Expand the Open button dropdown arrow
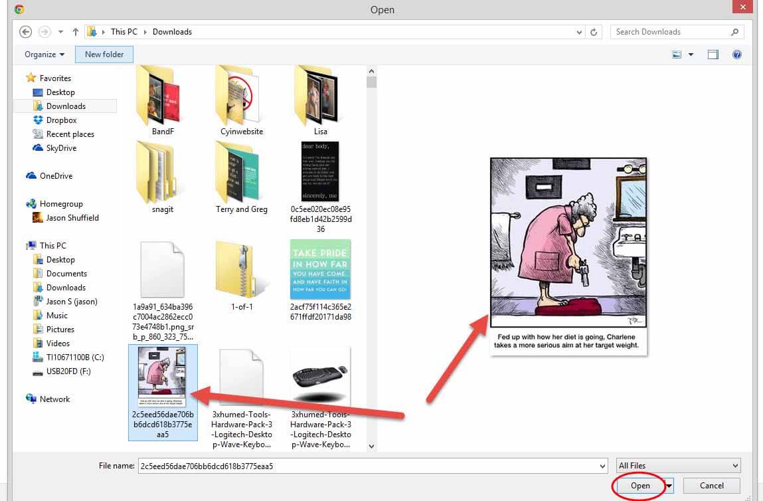The width and height of the screenshot is (763, 501). click(x=669, y=486)
